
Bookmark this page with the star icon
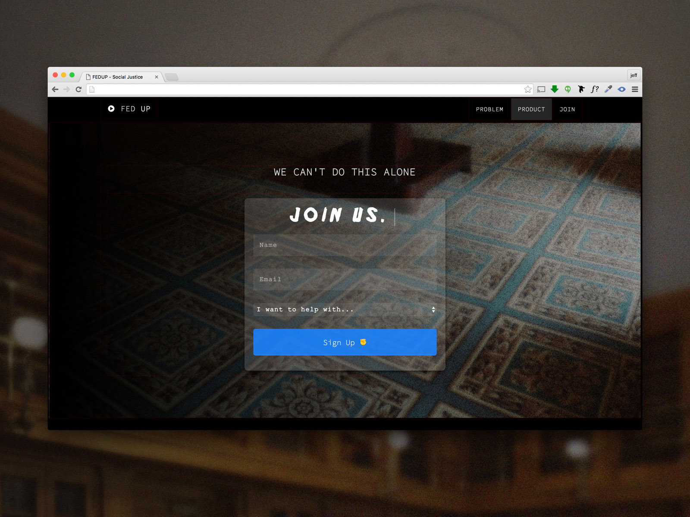pyautogui.click(x=528, y=89)
